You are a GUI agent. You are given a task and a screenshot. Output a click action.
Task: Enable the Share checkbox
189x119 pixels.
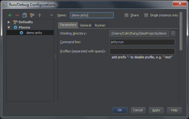(127, 15)
